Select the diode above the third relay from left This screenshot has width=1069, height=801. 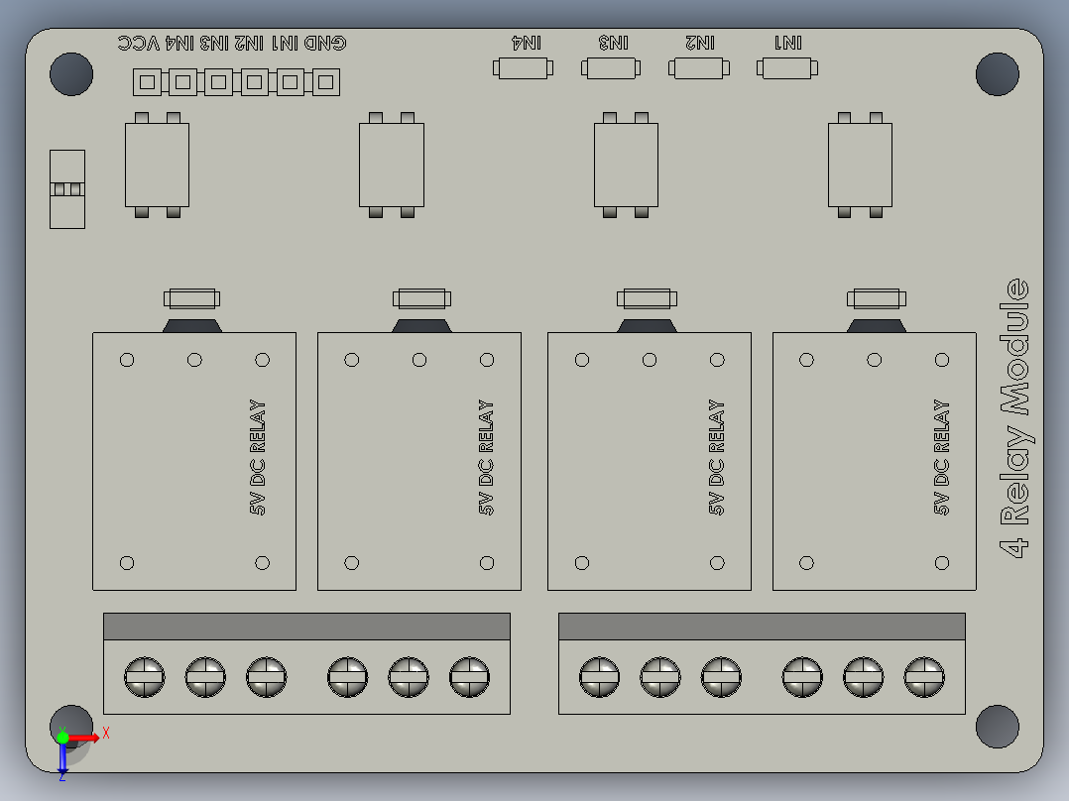(647, 298)
